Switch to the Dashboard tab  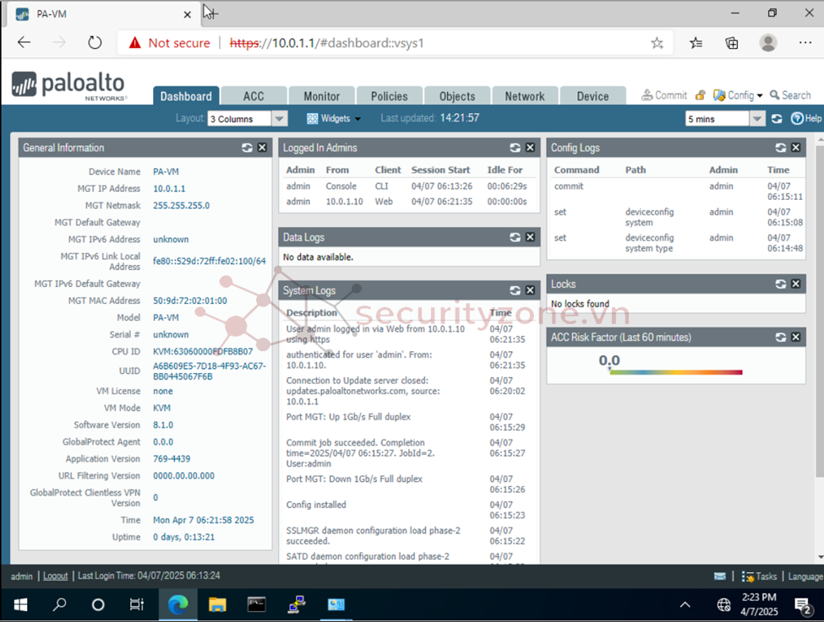tap(186, 96)
